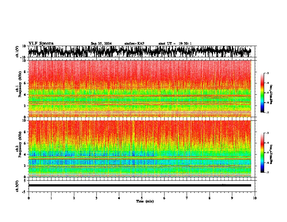Click the ch.1 frequency axis "2" tick label
287x222 pixels.
coord(25,106)
